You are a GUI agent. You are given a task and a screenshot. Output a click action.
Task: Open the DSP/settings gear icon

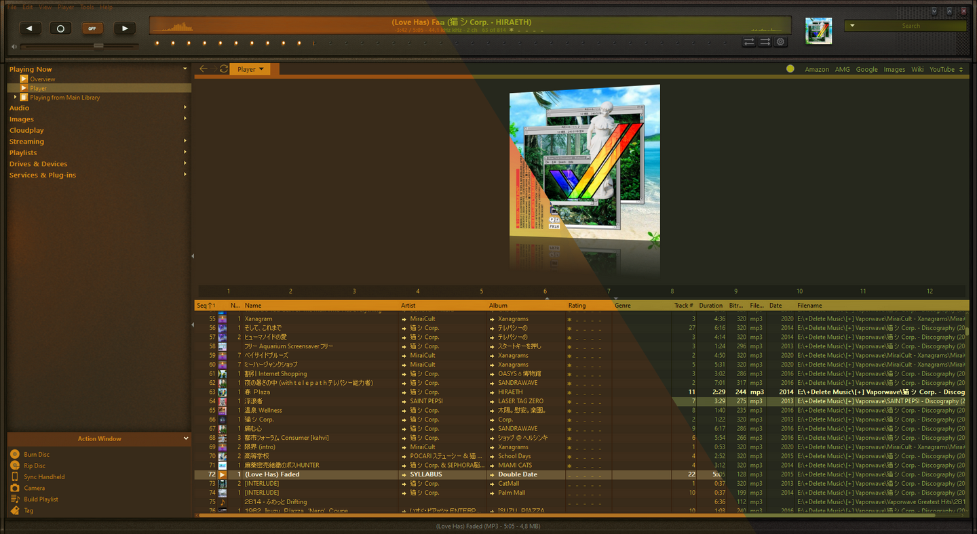tap(780, 42)
